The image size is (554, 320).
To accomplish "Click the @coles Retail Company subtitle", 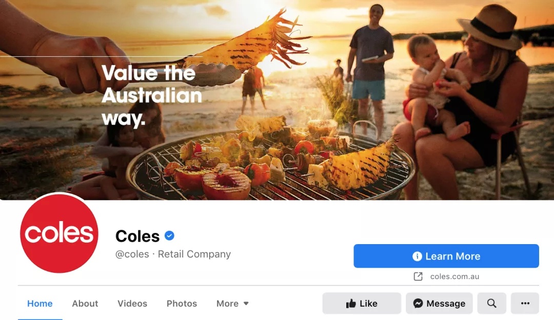I will point(173,254).
